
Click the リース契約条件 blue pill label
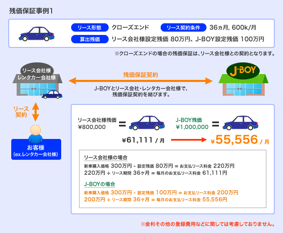coord(184,27)
